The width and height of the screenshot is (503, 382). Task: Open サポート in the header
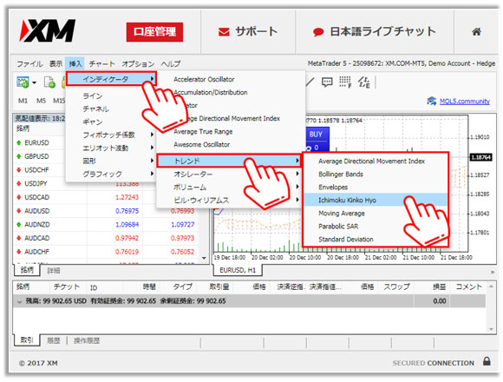(247, 31)
